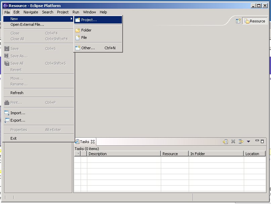Click the Eclipse icon in the title bar

tap(5, 6)
